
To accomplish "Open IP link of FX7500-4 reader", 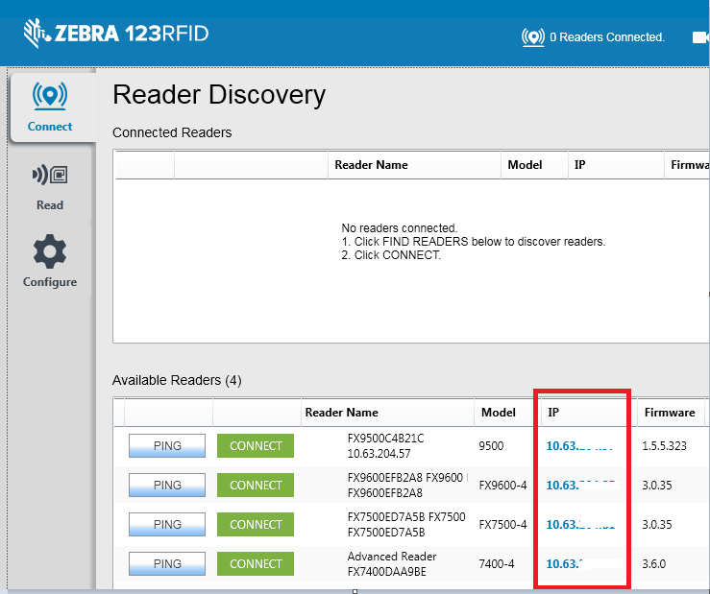I will 577,525.
